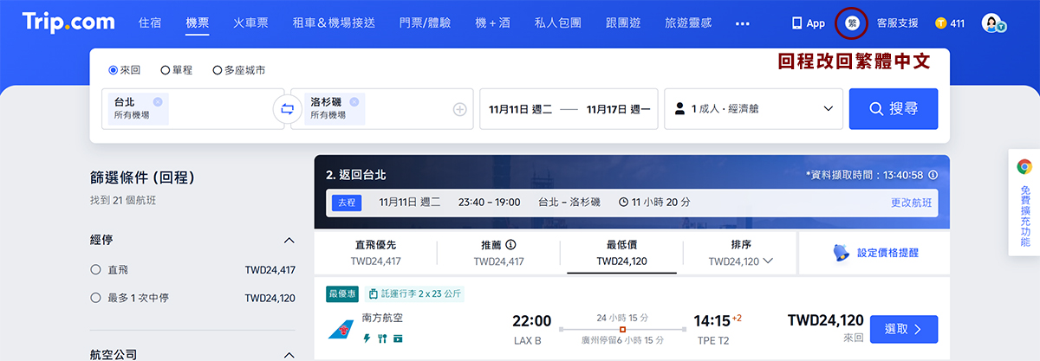Screen dimensions: 1040x361
Task: Open the user profile avatar
Action: tap(992, 23)
